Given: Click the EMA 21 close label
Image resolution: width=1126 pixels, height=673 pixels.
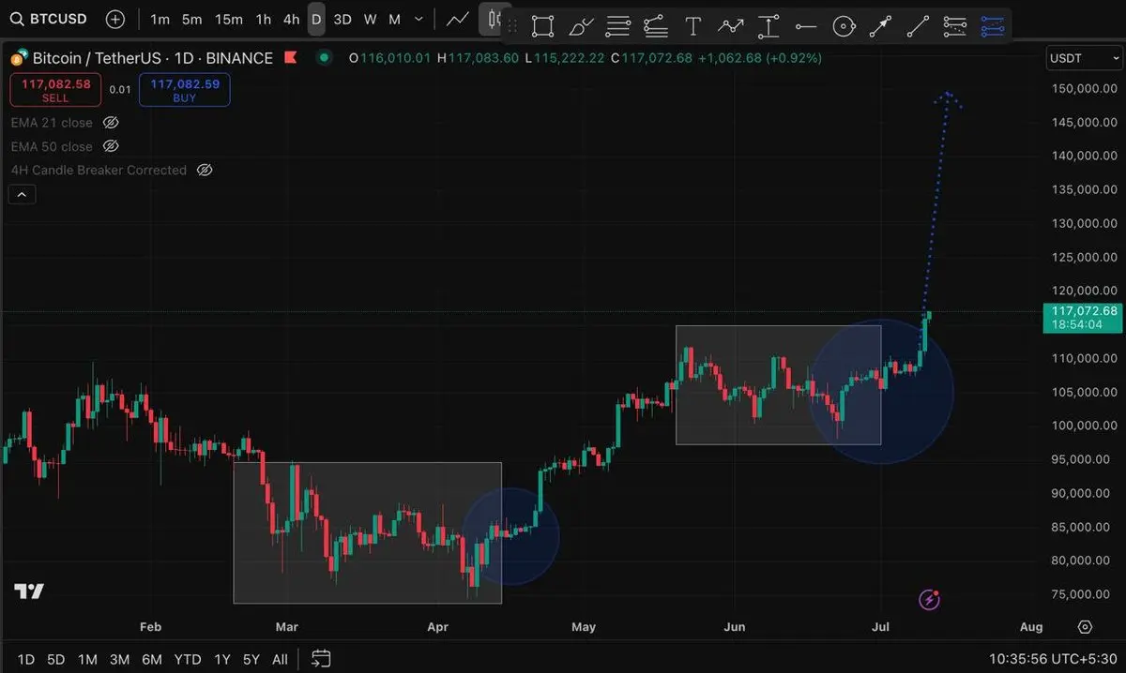Looking at the screenshot, I should pos(52,123).
